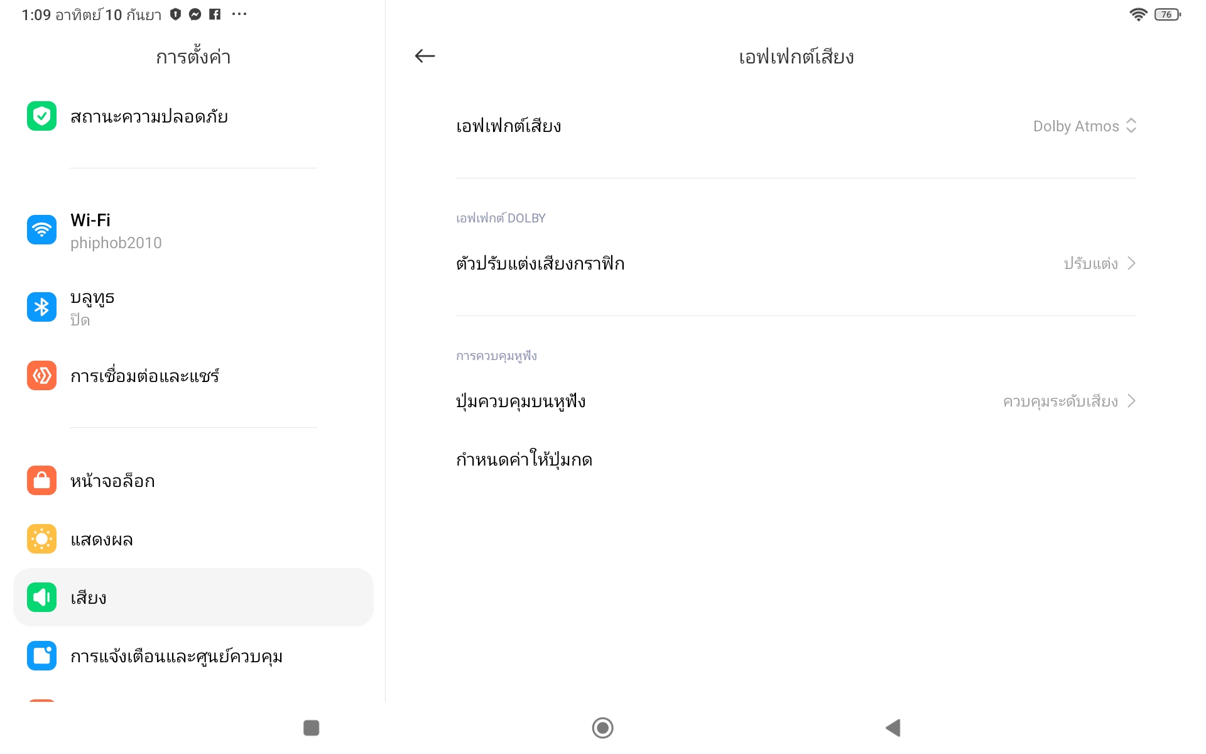Open lock screen settings icon
1206x754 pixels.
(42, 481)
